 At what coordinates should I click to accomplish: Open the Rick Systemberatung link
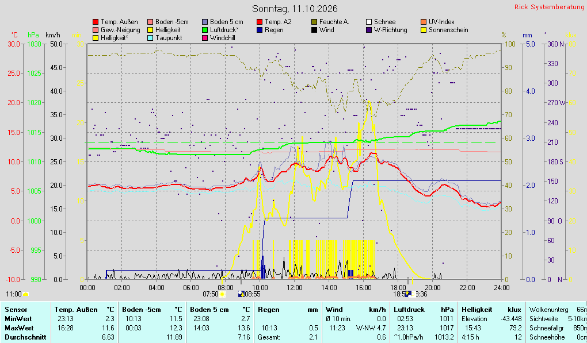549,7
